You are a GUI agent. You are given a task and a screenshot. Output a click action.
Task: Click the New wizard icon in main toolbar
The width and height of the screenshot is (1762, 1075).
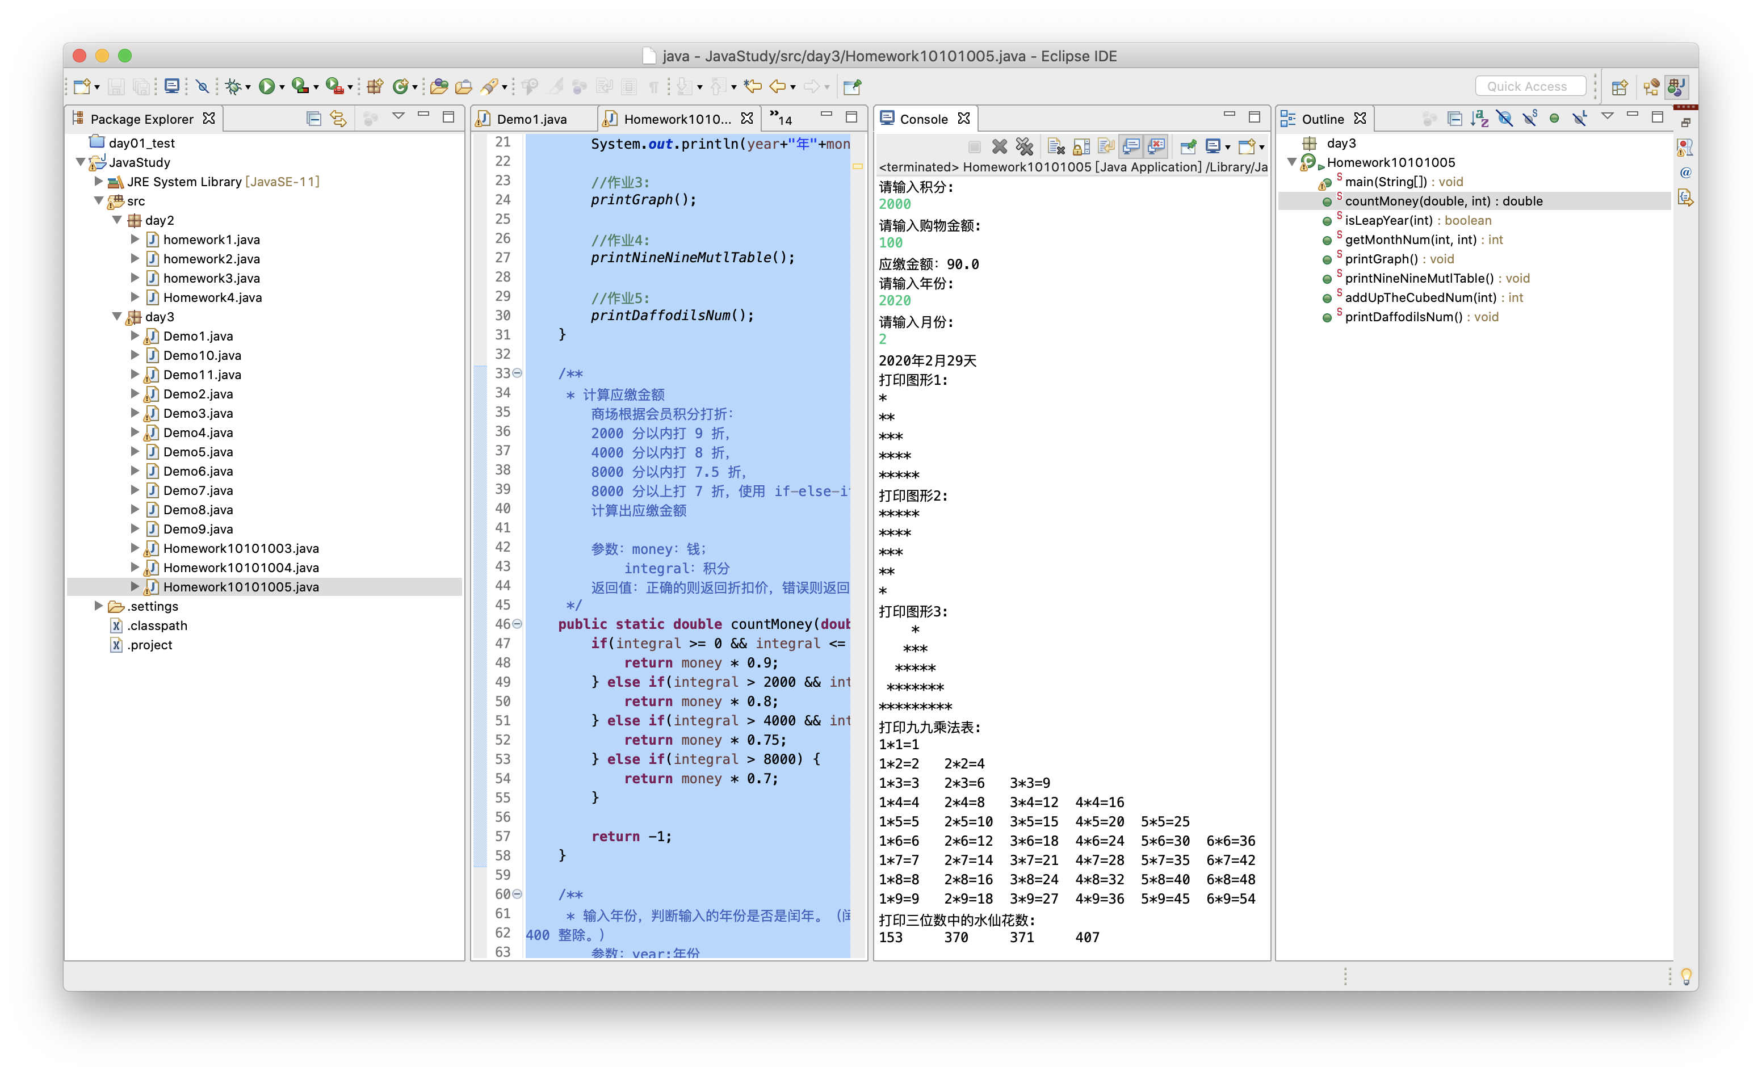click(x=82, y=86)
